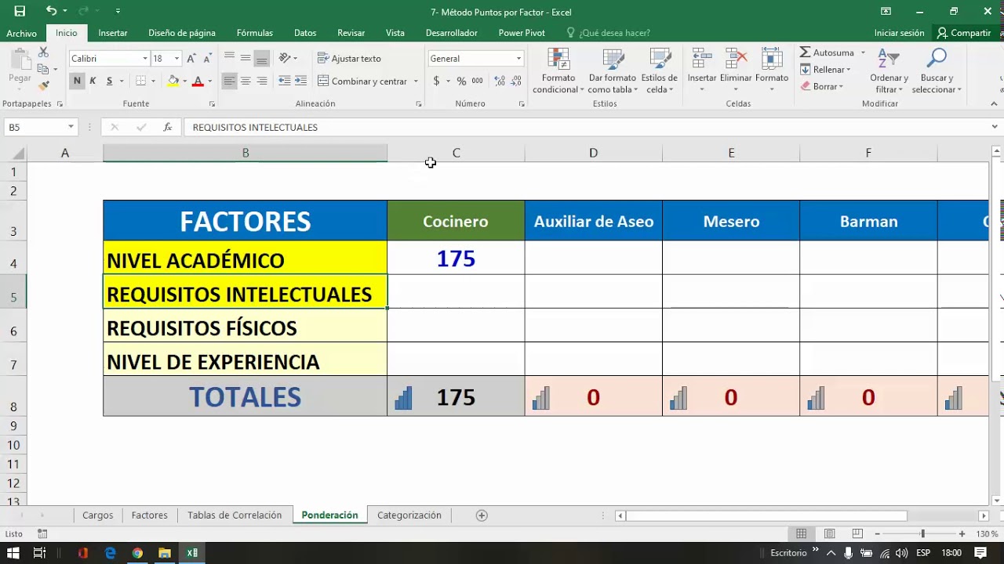This screenshot has width=1004, height=564.
Task: Align text right
Action: [262, 81]
